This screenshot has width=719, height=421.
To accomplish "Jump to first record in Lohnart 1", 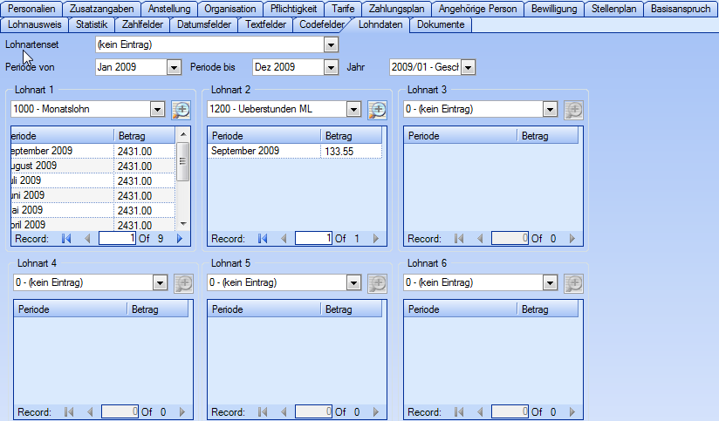I will (x=66, y=238).
